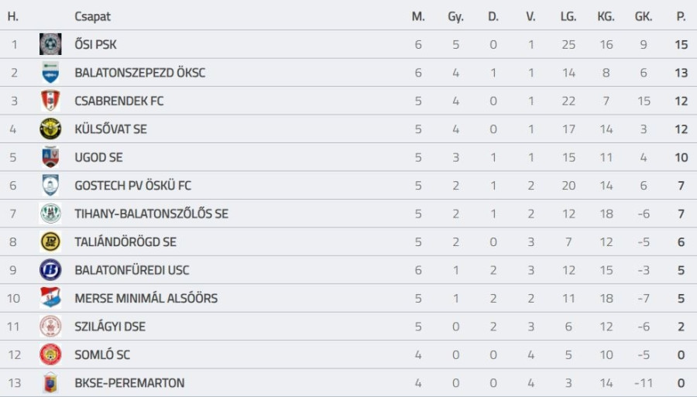The image size is (697, 397).
Task: Click the LG. goals scored column header
Action: pyautogui.click(x=568, y=16)
